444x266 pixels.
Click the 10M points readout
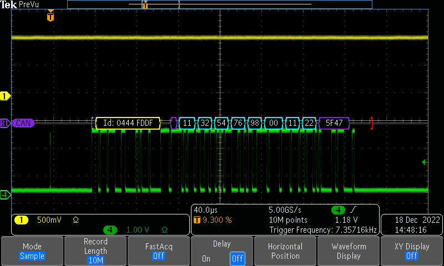(x=288, y=220)
